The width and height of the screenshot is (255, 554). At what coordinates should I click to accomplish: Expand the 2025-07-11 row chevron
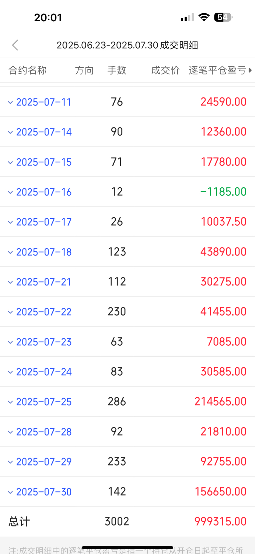pyautogui.click(x=10, y=102)
